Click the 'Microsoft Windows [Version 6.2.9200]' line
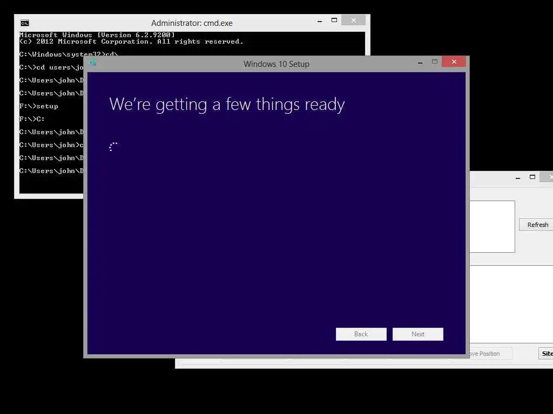This screenshot has height=414, width=553. [97, 35]
